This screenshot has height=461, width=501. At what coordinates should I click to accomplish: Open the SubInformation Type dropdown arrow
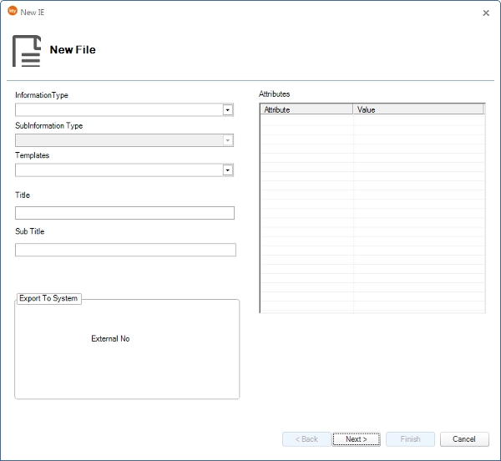coord(227,140)
